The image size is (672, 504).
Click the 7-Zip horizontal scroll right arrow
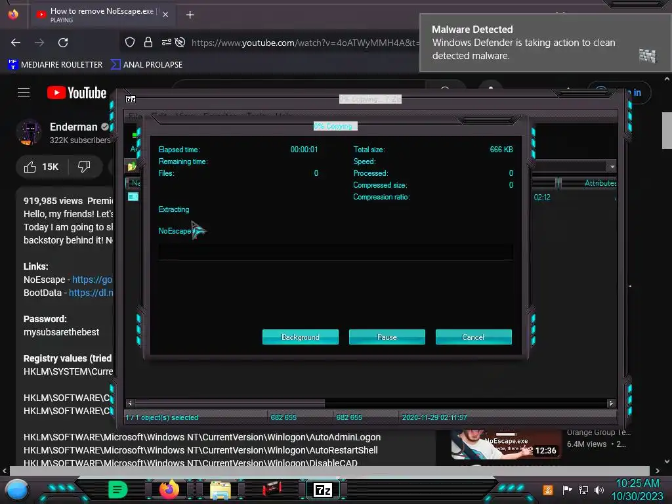611,404
